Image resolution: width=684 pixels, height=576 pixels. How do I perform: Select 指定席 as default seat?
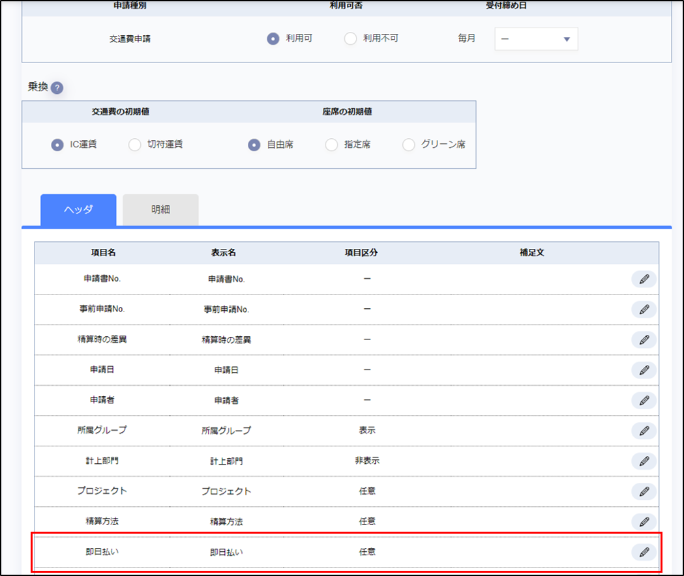pyautogui.click(x=331, y=145)
